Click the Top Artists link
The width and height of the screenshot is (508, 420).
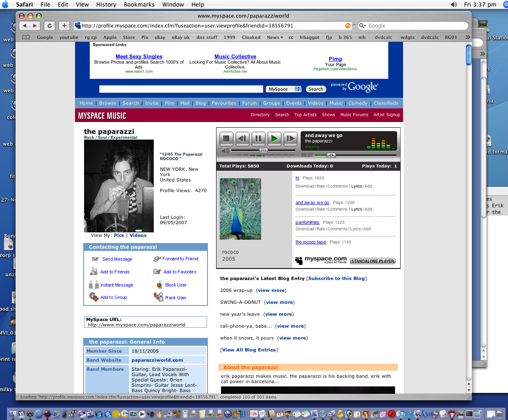pos(305,115)
